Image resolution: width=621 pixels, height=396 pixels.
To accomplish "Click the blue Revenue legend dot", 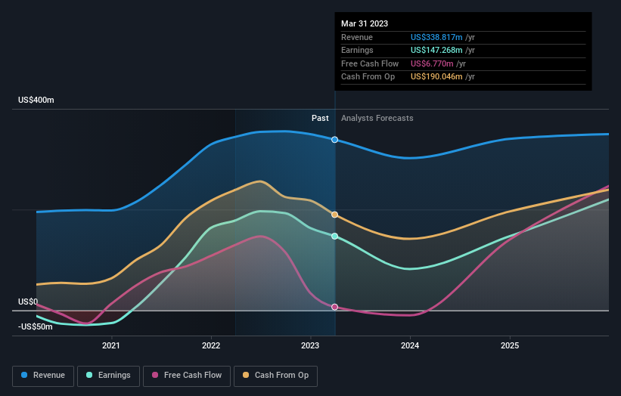I will coord(24,375).
